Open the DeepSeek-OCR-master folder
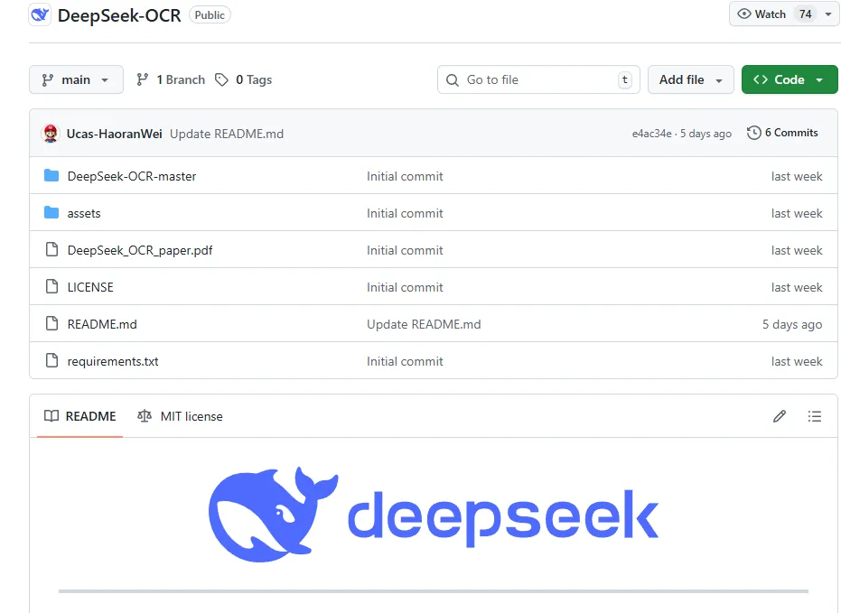This screenshot has width=841, height=613. point(132,176)
